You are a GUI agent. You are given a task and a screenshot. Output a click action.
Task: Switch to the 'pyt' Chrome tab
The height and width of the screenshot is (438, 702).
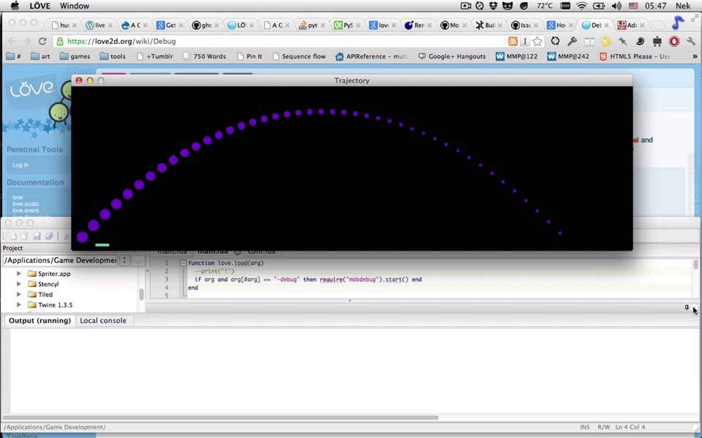click(x=312, y=25)
